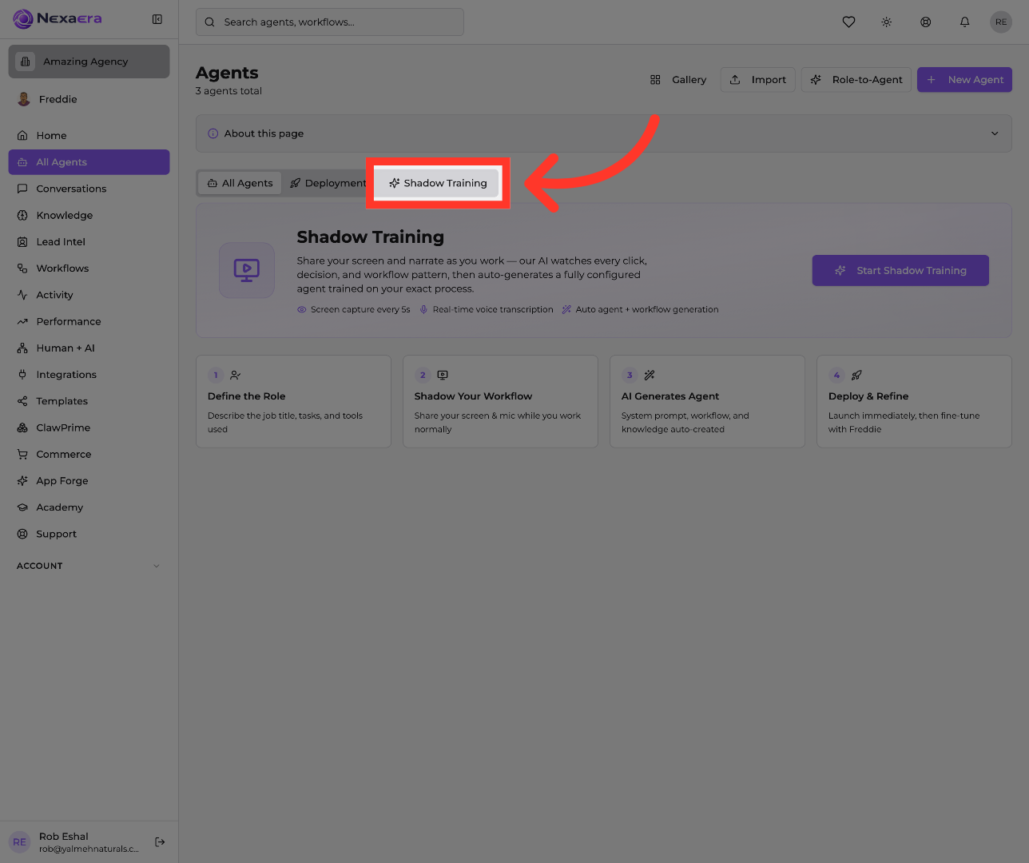Click Role-to-Agent button
The width and height of the screenshot is (1029, 863).
856,80
